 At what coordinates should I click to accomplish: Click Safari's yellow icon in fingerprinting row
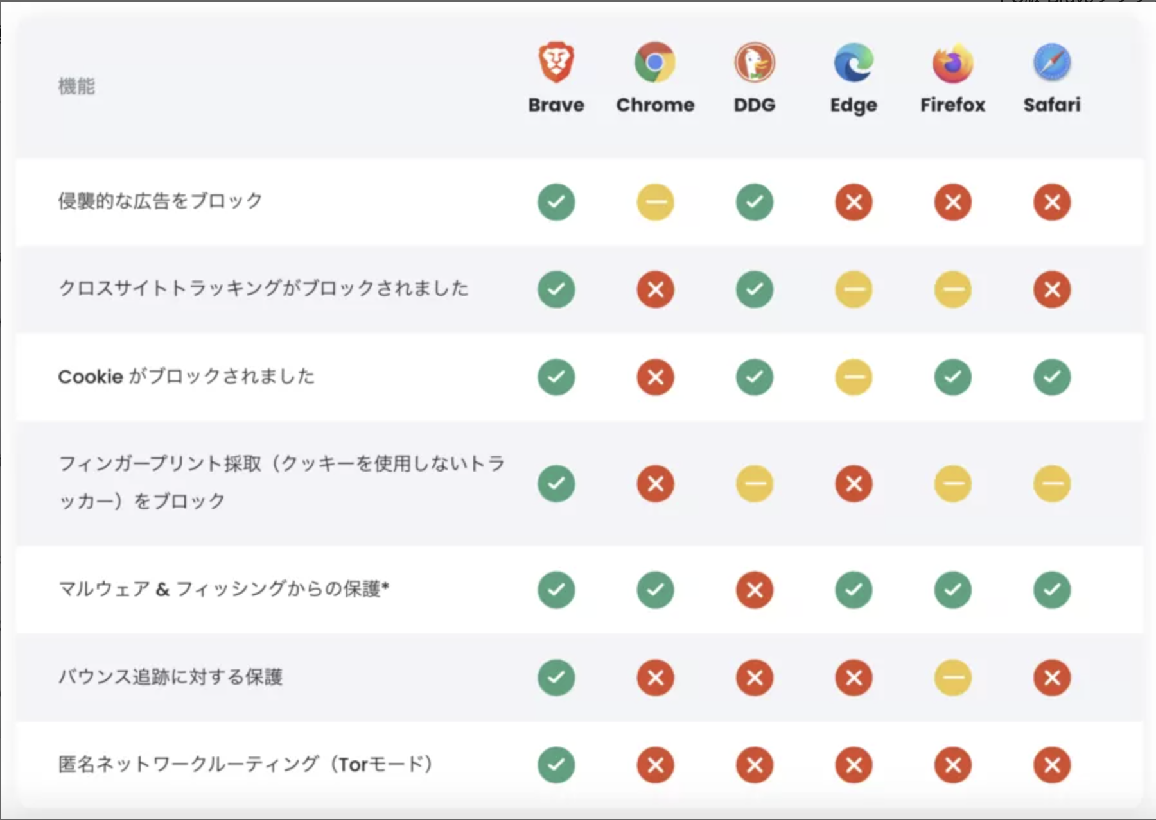(1052, 483)
